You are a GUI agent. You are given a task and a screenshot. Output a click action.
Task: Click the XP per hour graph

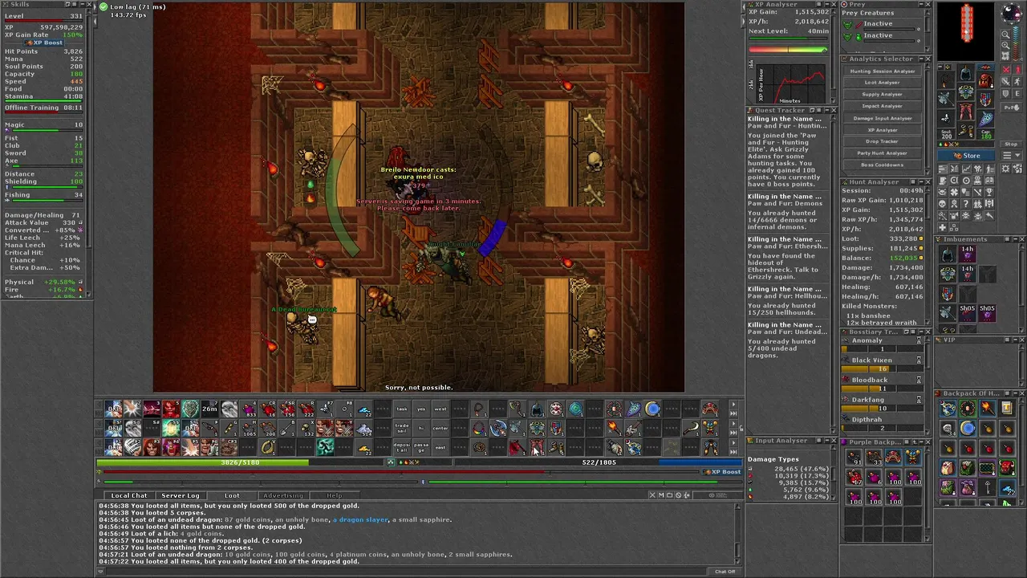click(791, 83)
